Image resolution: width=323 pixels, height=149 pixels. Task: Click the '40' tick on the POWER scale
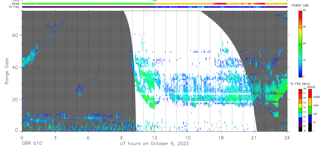(305, 10)
